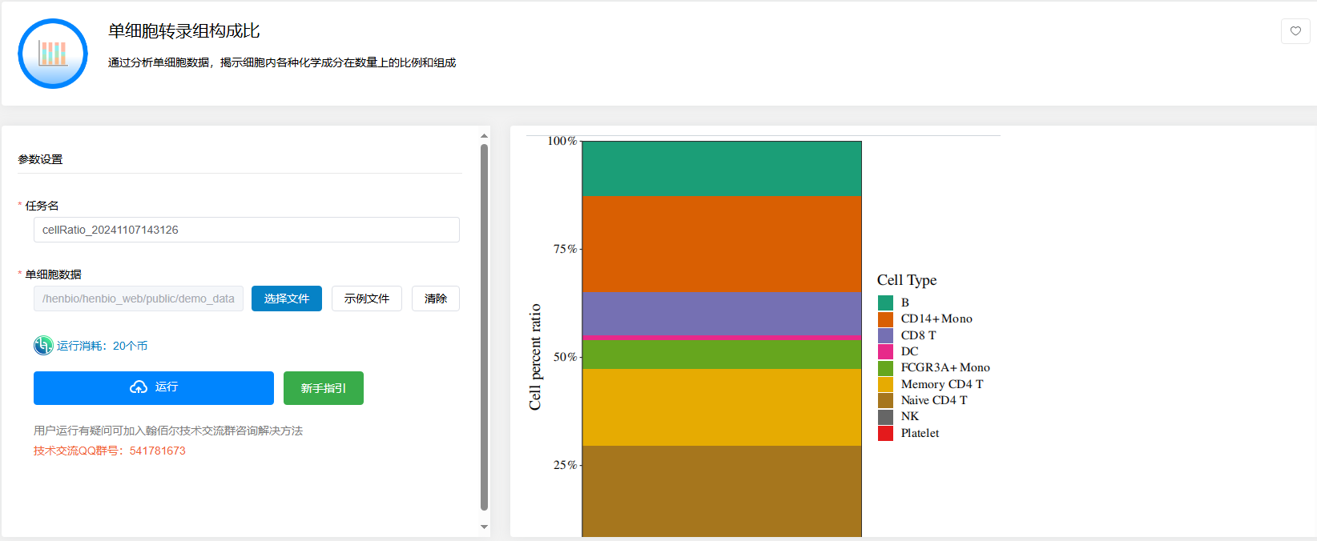Click the purple CD8 T bar segment
Image resolution: width=1317 pixels, height=541 pixels.
click(x=722, y=315)
